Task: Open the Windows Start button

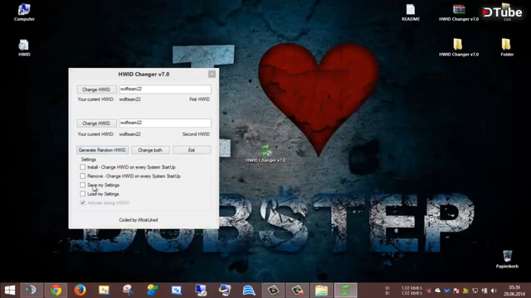Action: pos(10,291)
